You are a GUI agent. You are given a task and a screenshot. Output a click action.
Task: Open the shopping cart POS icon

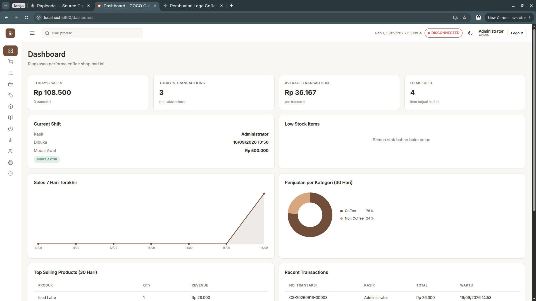coord(11,62)
